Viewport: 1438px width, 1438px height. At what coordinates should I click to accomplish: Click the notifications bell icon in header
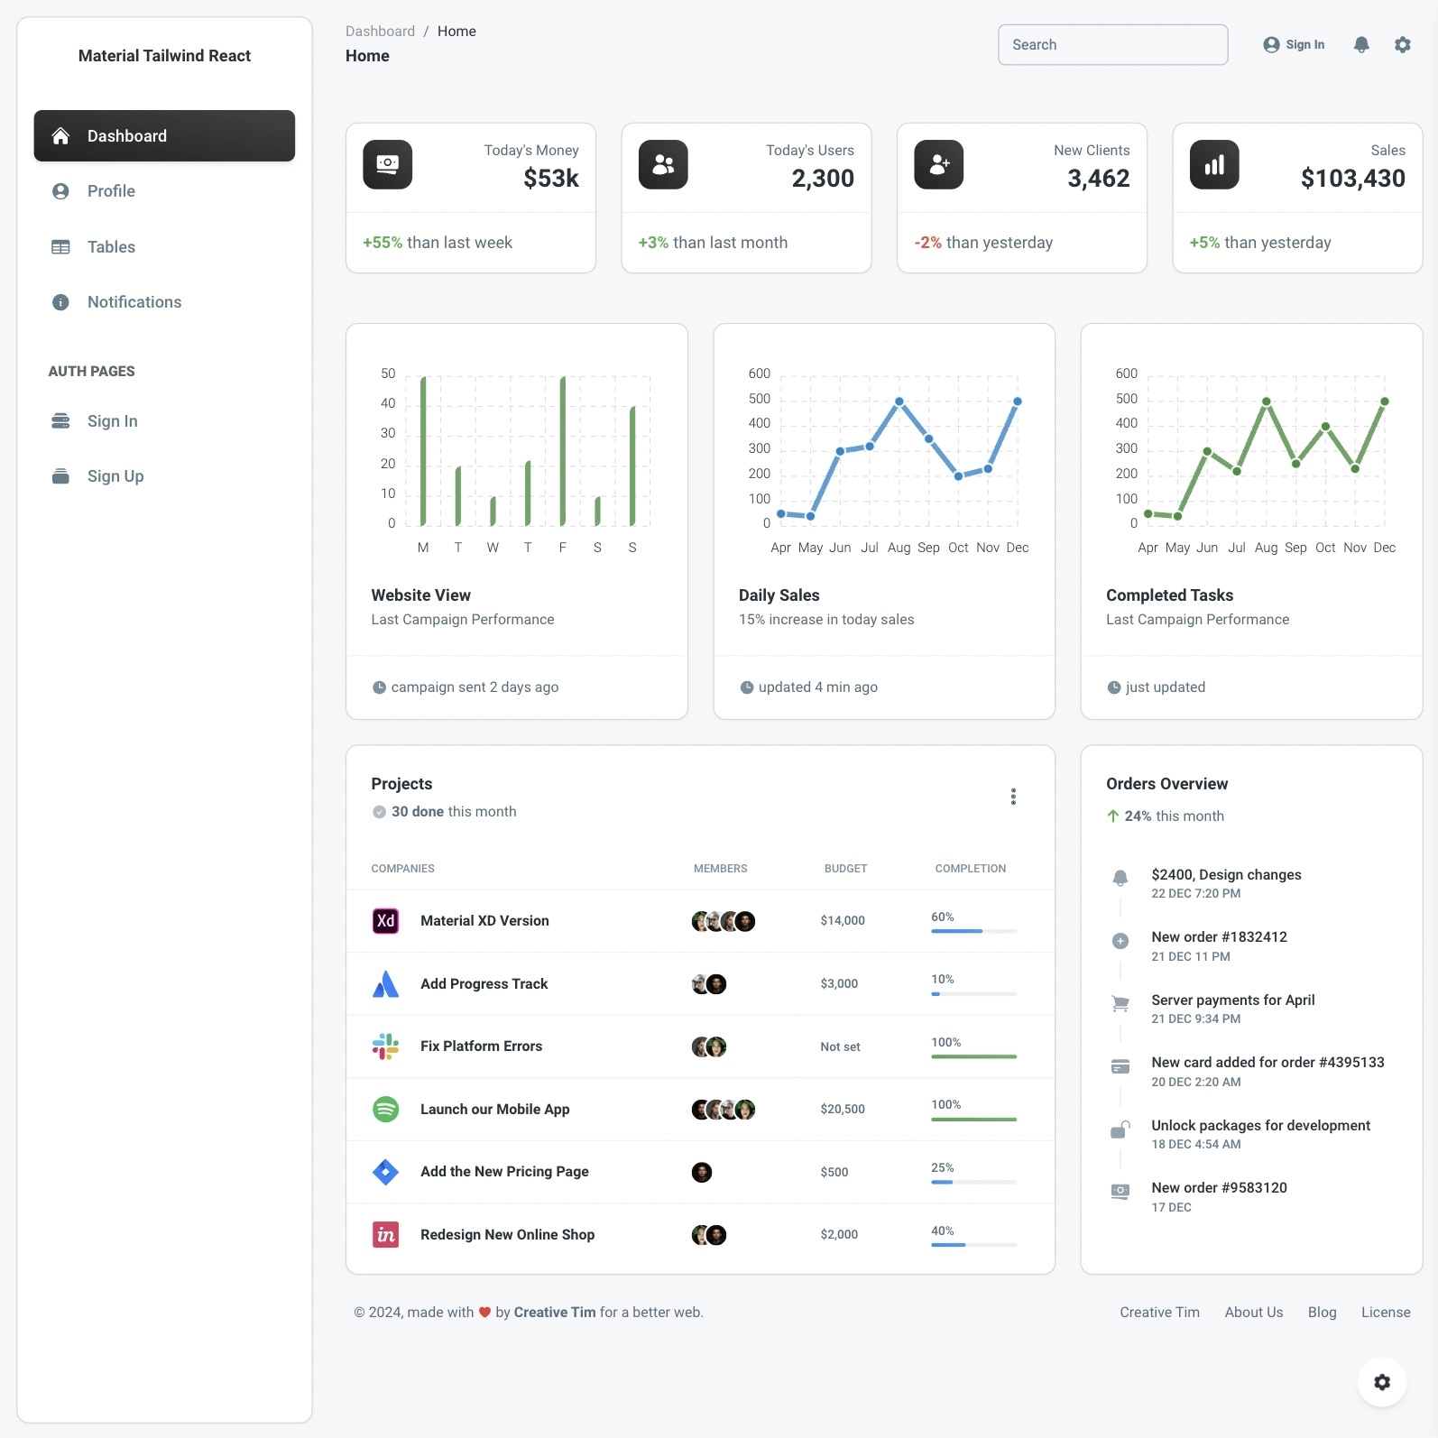click(1361, 44)
